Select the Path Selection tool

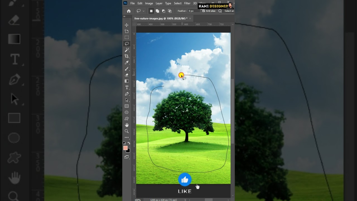point(127,100)
